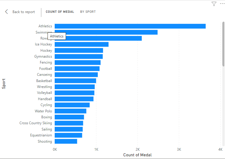Click the Count of Medal axis title

point(137,155)
